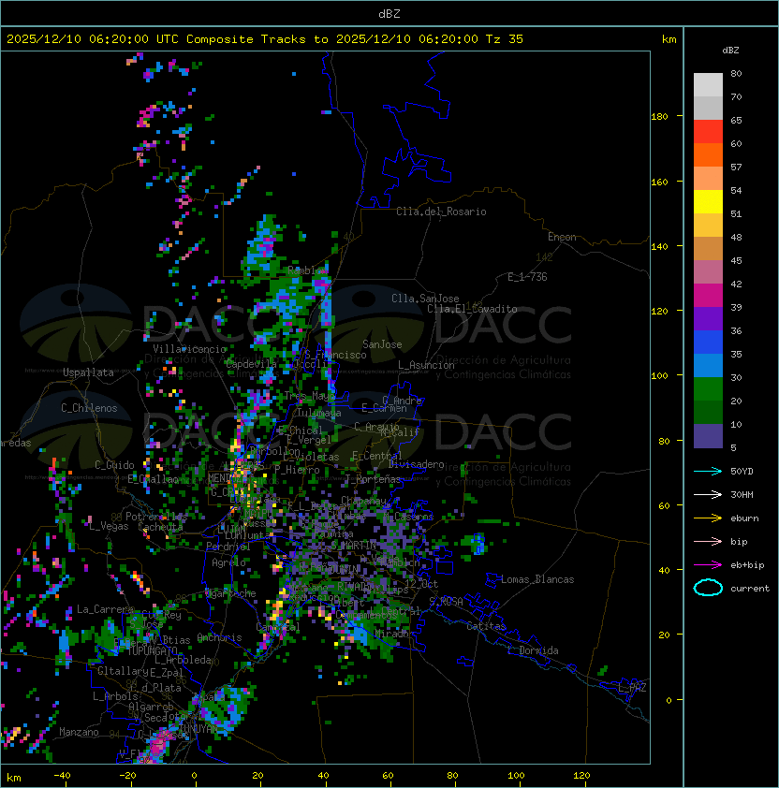The width and height of the screenshot is (779, 788).
Task: Pick the dark green 10-20 dBZ swatch
Action: [x=708, y=412]
